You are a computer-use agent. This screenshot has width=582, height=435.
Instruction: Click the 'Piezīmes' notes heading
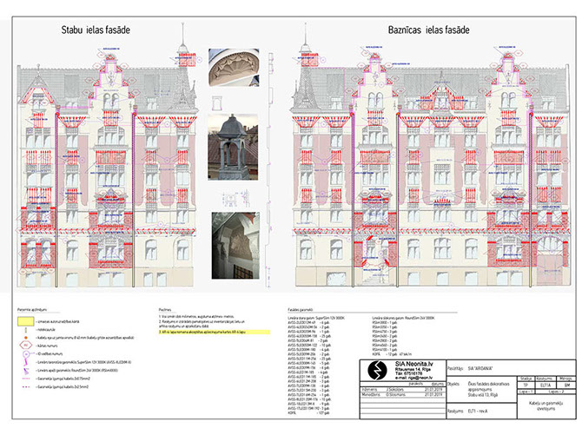[x=166, y=307]
